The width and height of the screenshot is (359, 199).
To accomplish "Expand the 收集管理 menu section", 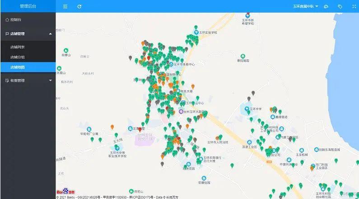I will (28, 81).
